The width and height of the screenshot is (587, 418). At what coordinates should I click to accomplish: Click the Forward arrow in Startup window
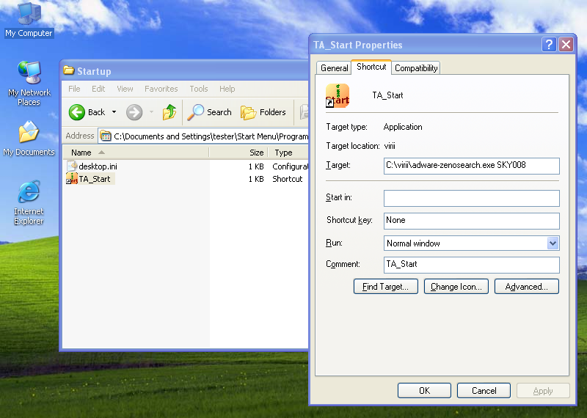click(134, 112)
